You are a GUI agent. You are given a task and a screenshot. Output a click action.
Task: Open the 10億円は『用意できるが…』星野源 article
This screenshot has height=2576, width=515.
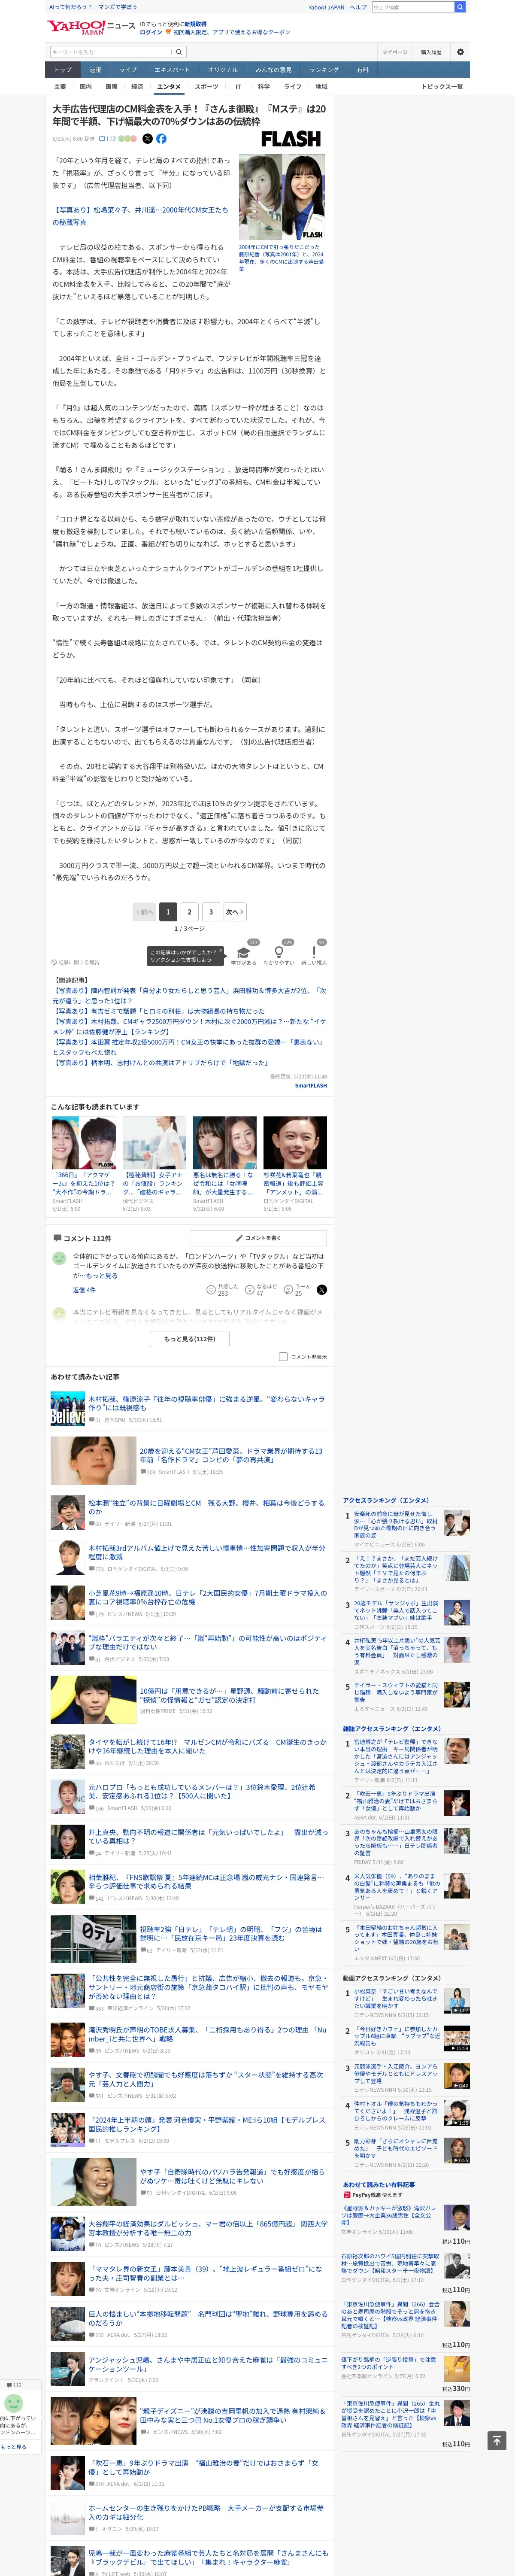tap(229, 1695)
